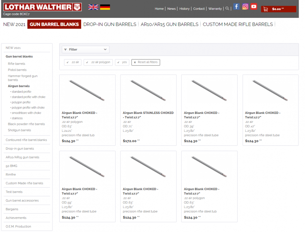Screen dimensions: 305x232
Task: Click the $172.00 price
Action: [x=129, y=141]
